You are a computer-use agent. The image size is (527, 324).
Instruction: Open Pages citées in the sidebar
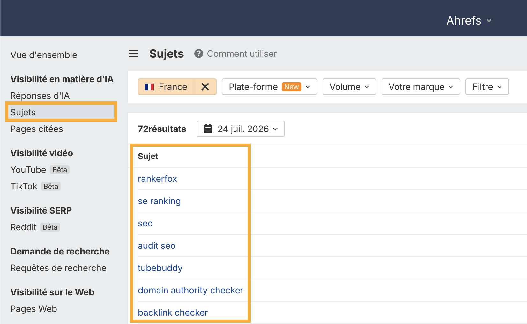[x=37, y=129]
